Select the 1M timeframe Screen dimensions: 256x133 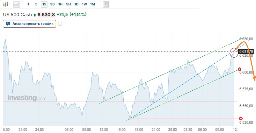tap(92, 4)
